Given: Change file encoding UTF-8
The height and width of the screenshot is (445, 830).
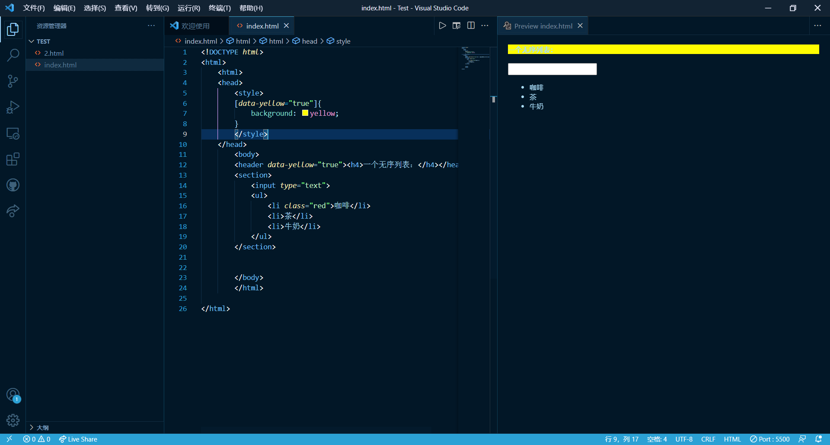Looking at the screenshot, I should tap(684, 439).
